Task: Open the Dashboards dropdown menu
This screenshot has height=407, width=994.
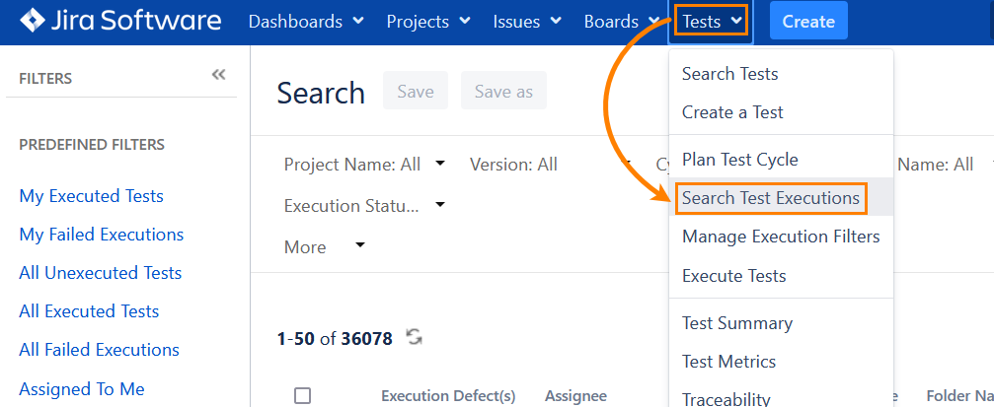Action: [306, 22]
